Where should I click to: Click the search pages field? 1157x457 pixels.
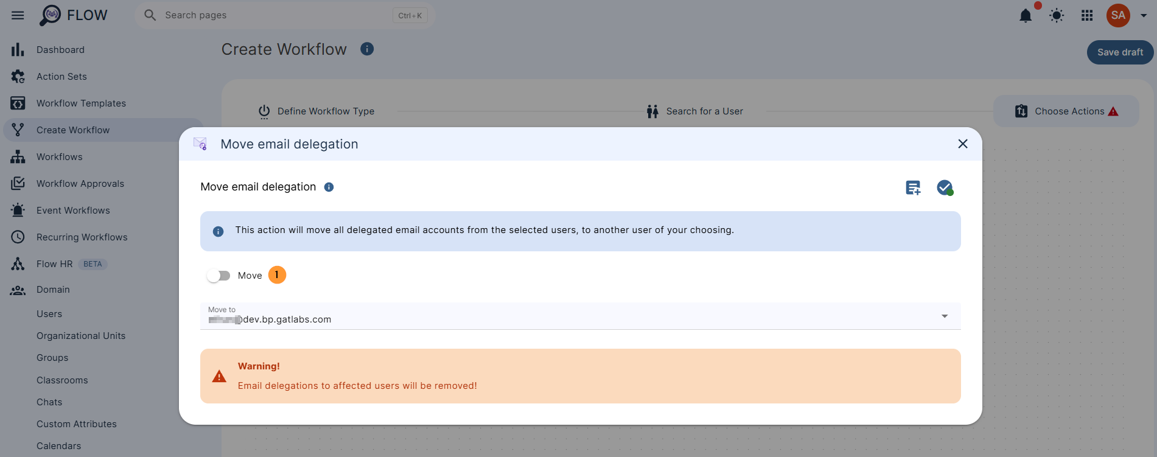(x=284, y=15)
